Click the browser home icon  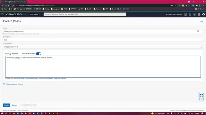pos(13,6)
